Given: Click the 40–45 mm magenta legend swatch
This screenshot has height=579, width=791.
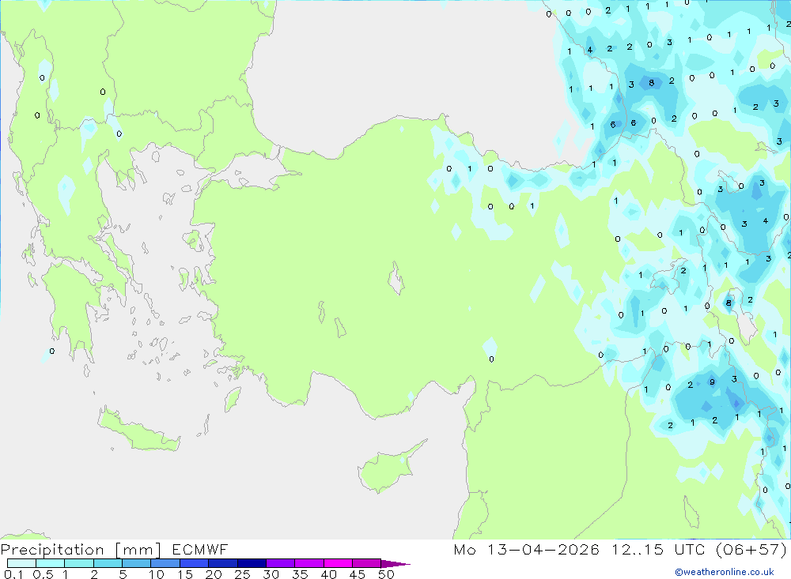Looking at the screenshot, I should (x=338, y=563).
